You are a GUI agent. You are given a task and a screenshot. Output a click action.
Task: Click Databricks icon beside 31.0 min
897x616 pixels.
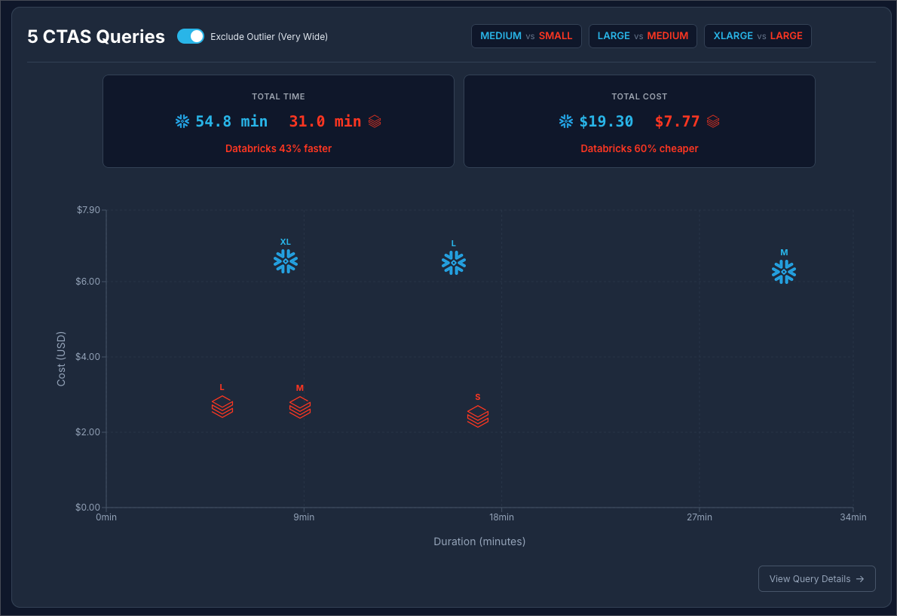375,121
